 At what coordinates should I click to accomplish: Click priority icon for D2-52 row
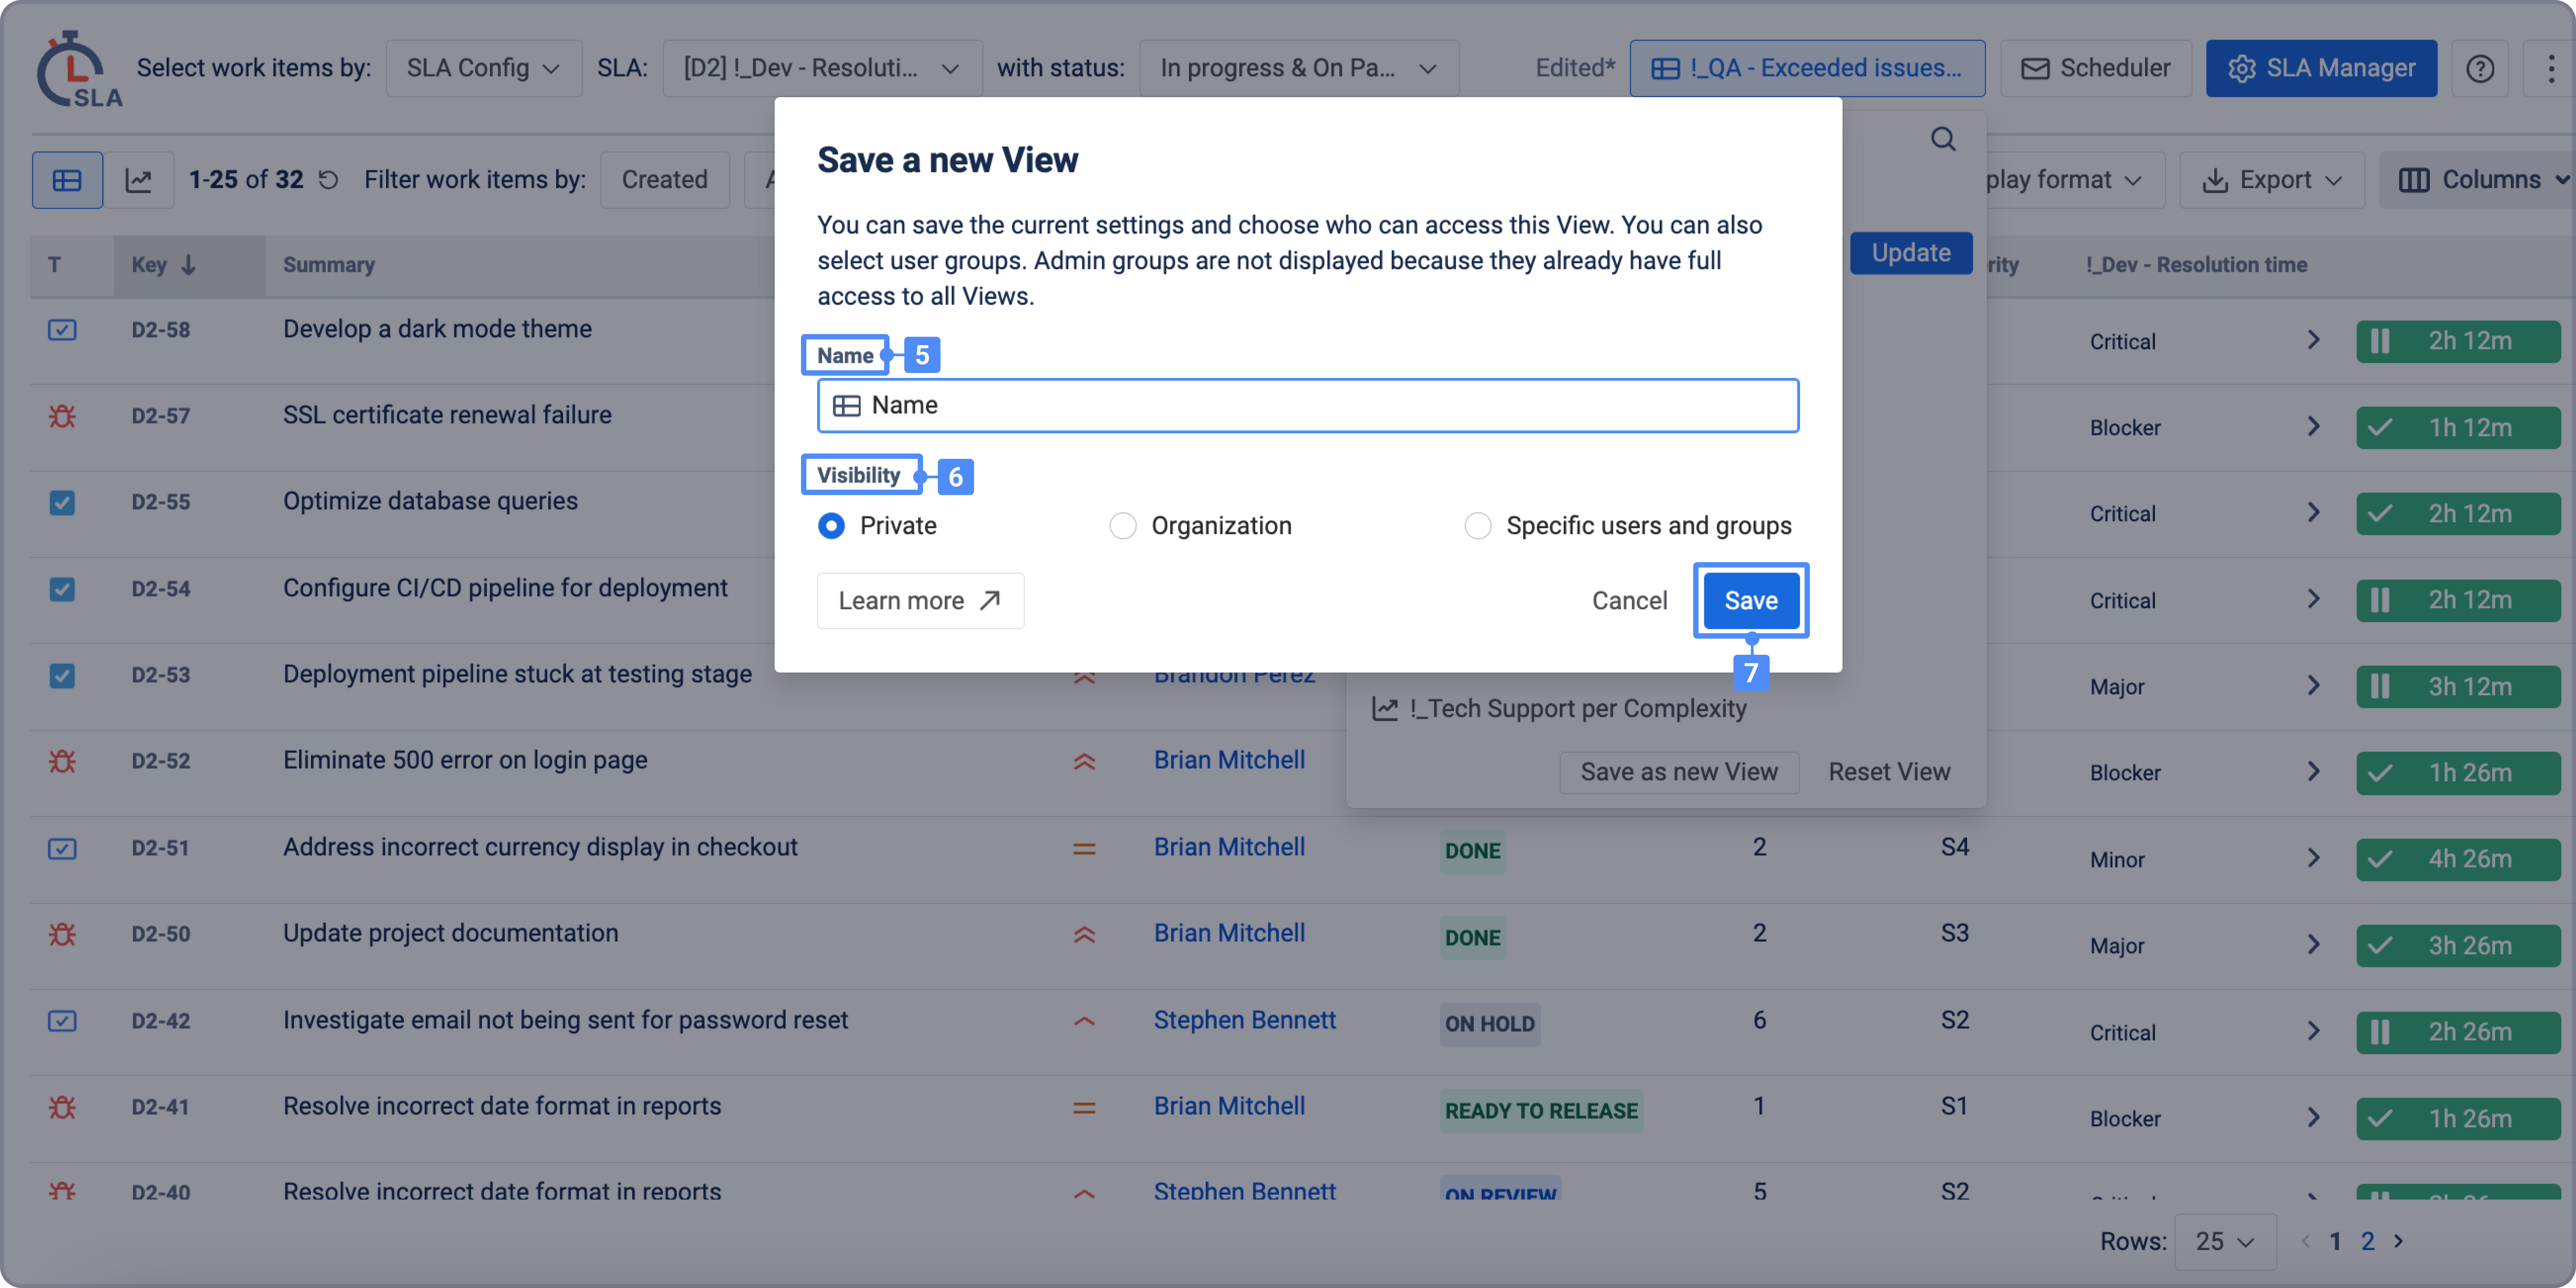1084,762
